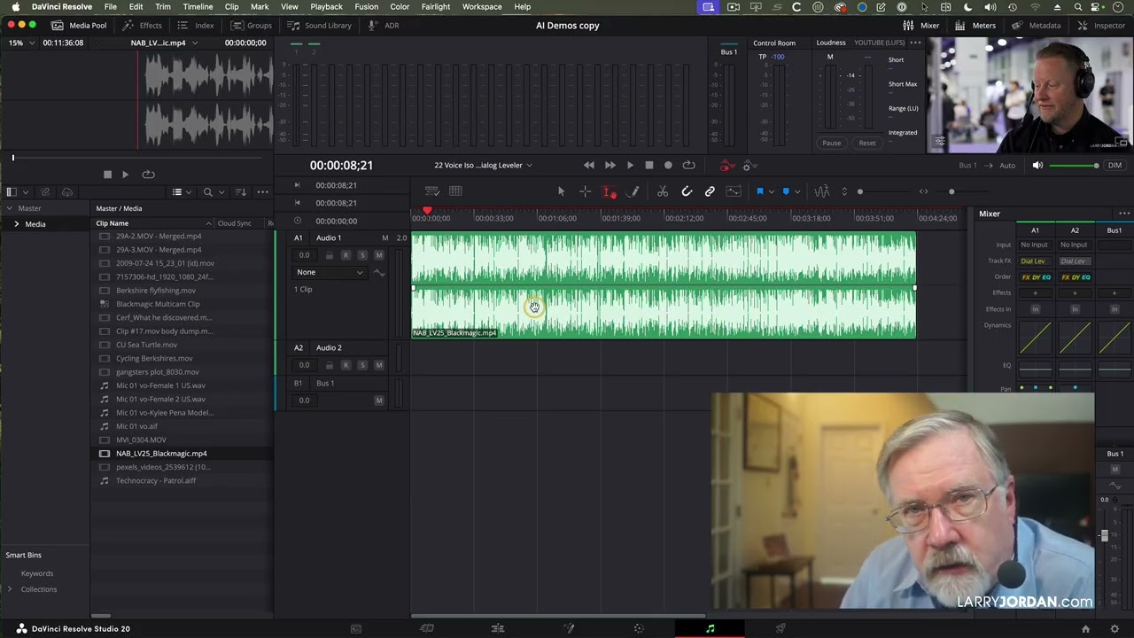Click the automation follows edit icon

click(734, 191)
